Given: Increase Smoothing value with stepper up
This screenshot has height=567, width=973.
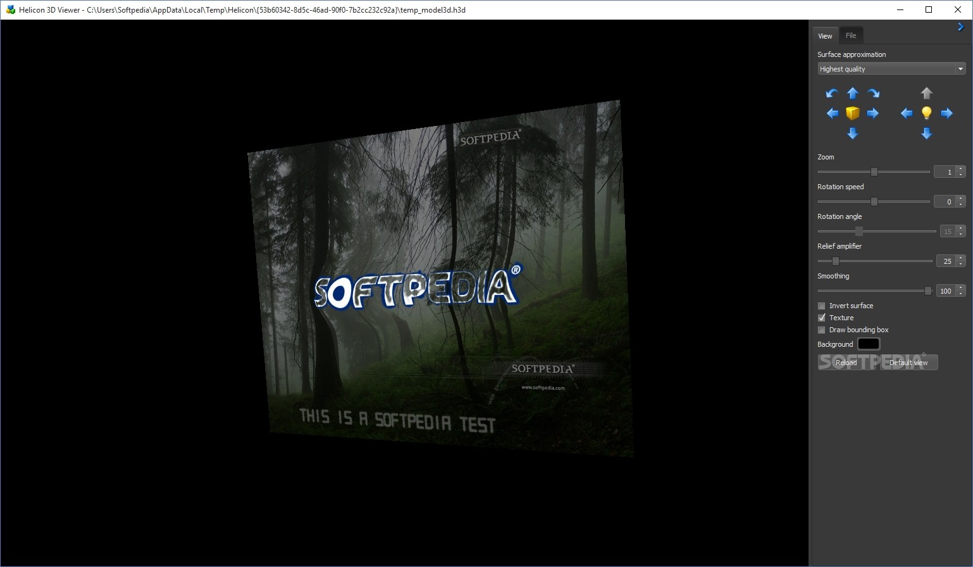Looking at the screenshot, I should tap(961, 288).
